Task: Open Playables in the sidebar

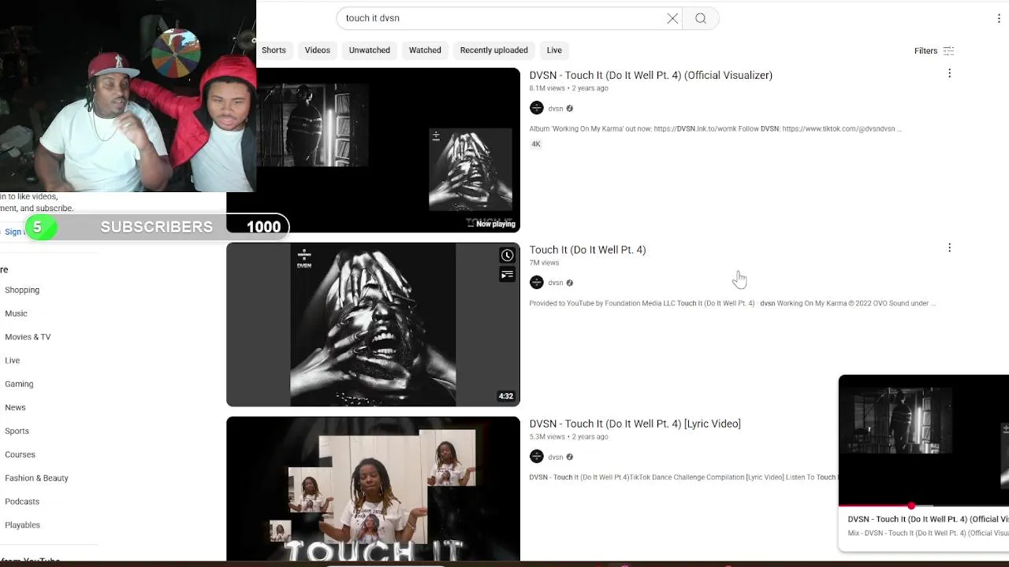Action: coord(22,525)
